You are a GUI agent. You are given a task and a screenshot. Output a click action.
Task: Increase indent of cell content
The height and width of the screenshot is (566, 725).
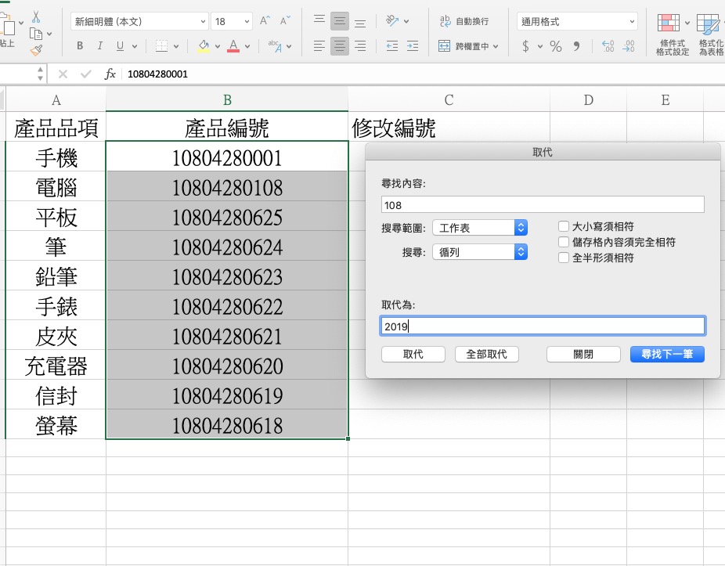coord(412,46)
